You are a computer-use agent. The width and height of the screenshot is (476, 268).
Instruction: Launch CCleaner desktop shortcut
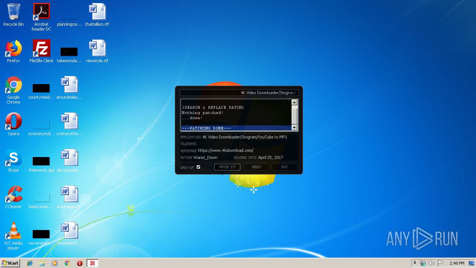point(13,197)
